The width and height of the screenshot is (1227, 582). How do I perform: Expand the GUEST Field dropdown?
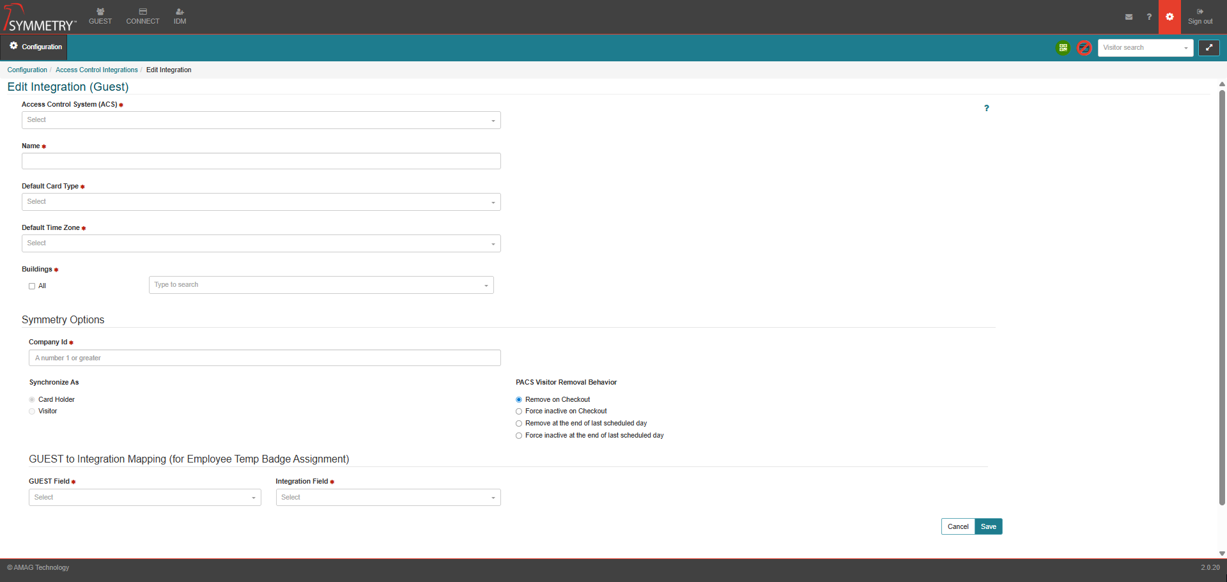[144, 498]
